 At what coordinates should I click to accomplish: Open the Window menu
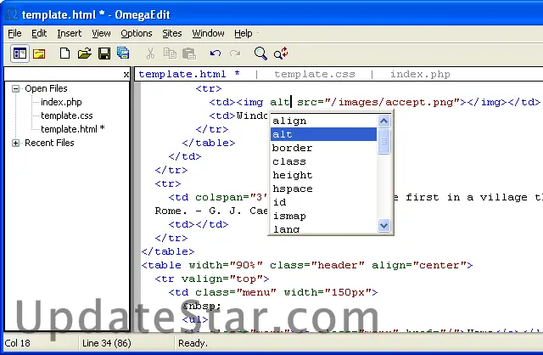coord(208,34)
